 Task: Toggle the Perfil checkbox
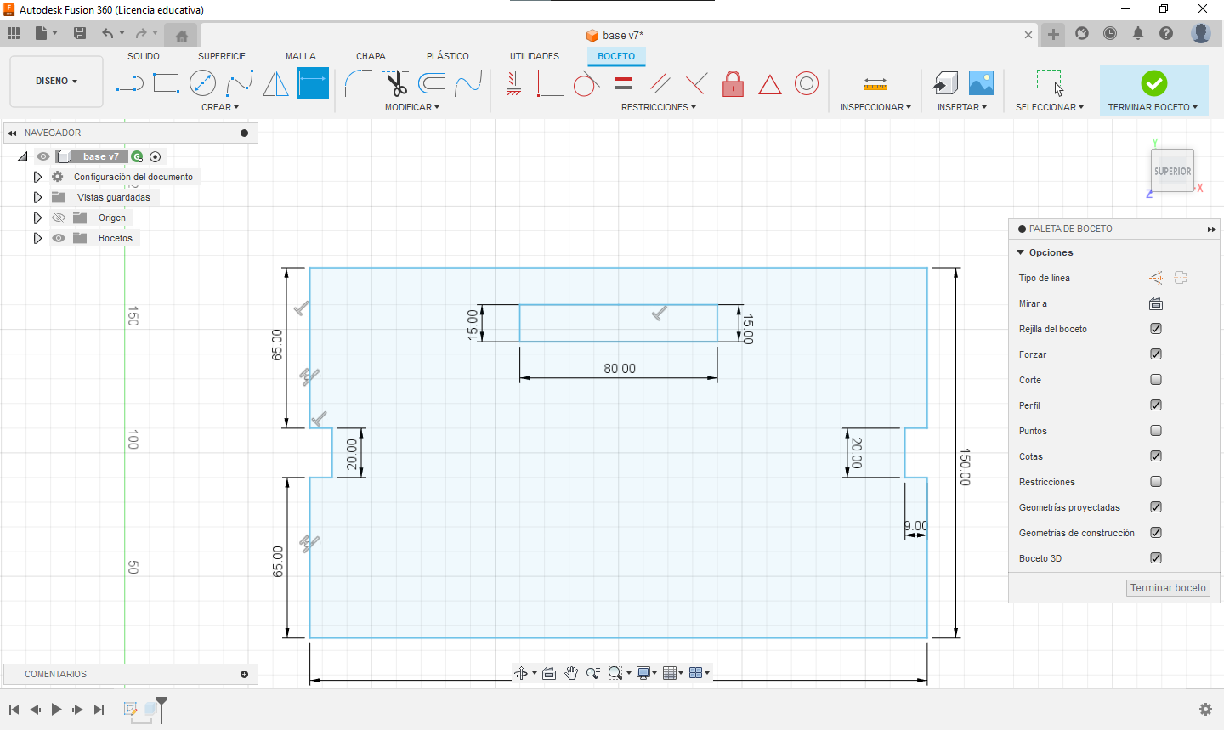(1156, 405)
